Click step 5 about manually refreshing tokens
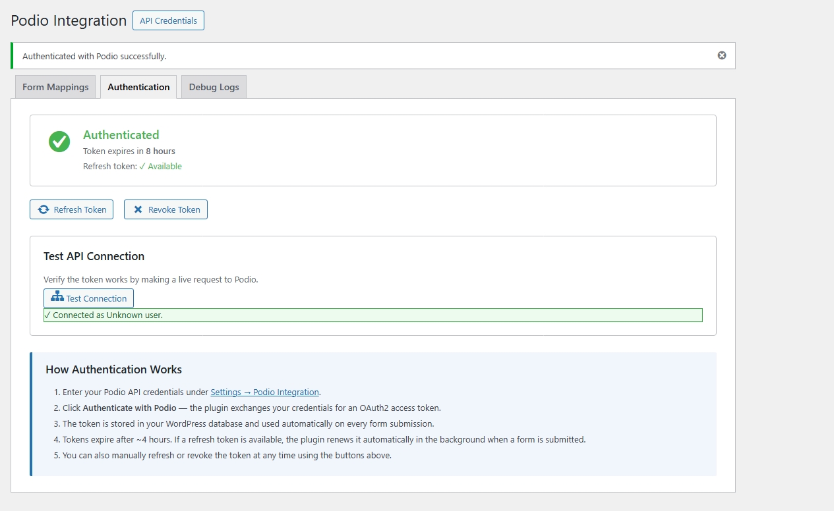This screenshot has width=834, height=511. 227,455
